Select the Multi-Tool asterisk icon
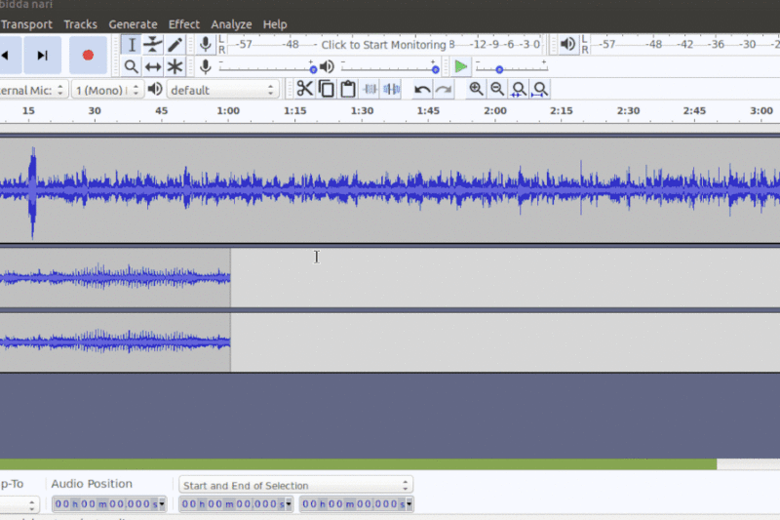 click(175, 66)
